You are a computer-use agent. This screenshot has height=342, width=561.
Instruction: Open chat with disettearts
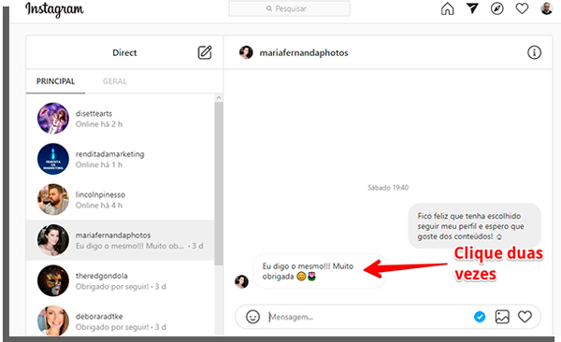pos(121,119)
